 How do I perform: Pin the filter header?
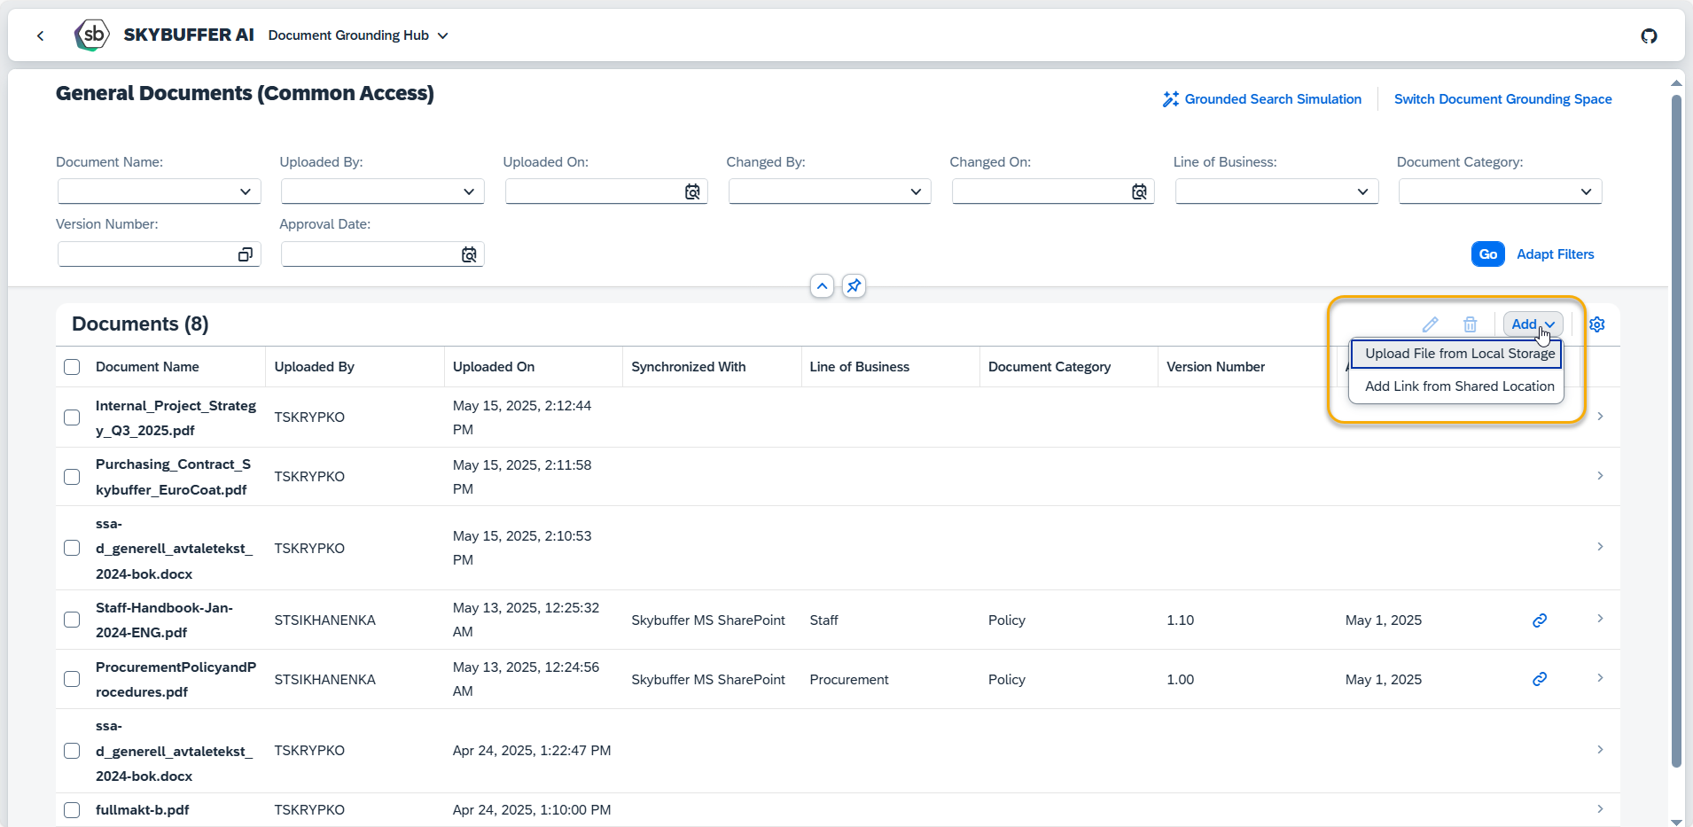[x=854, y=286]
